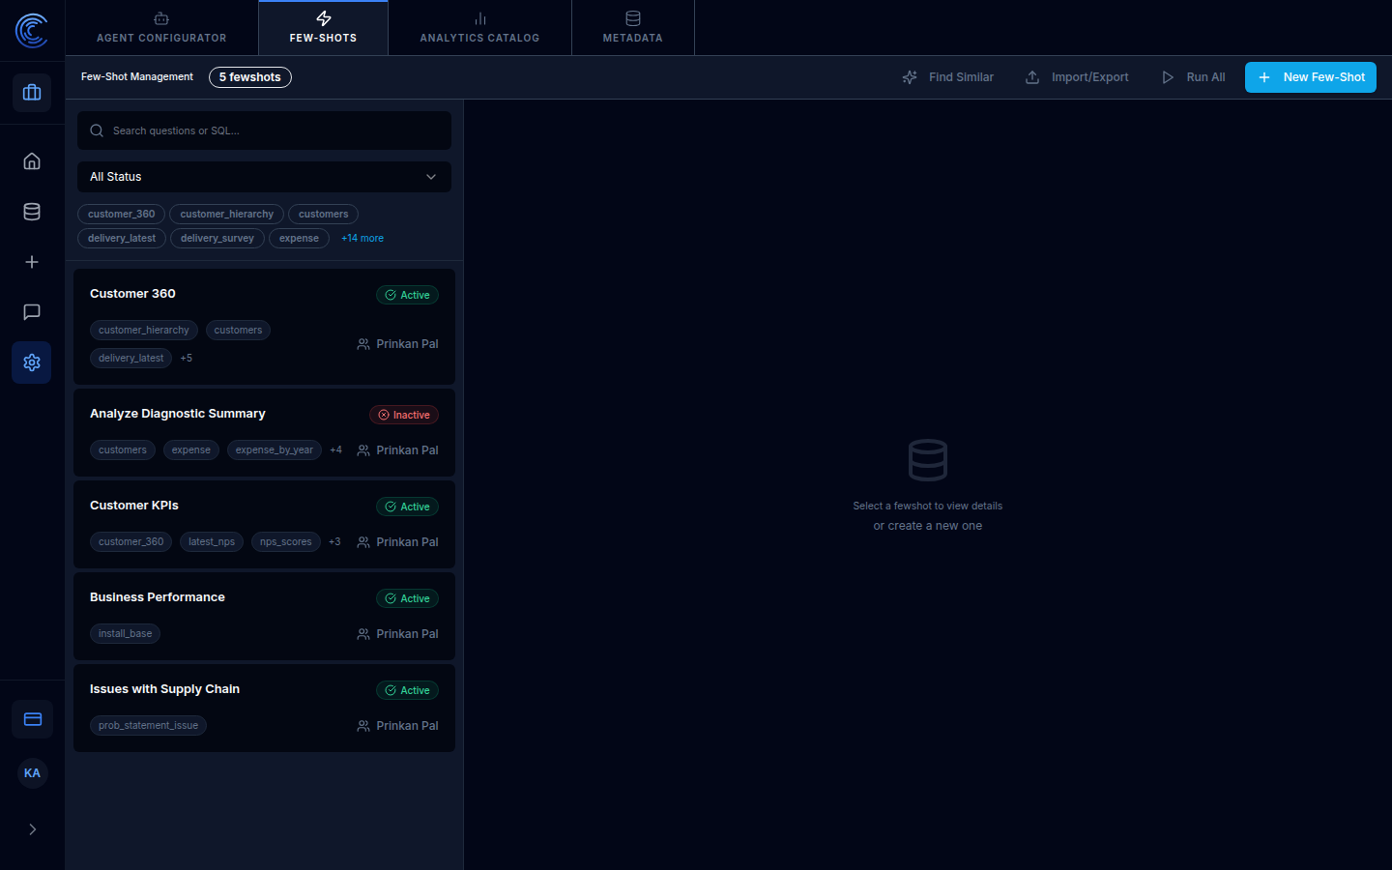Click Find Similar button
Screen dimensions: 1392x870
click(947, 77)
